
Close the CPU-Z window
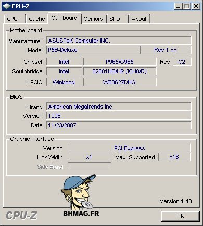coord(196,6)
